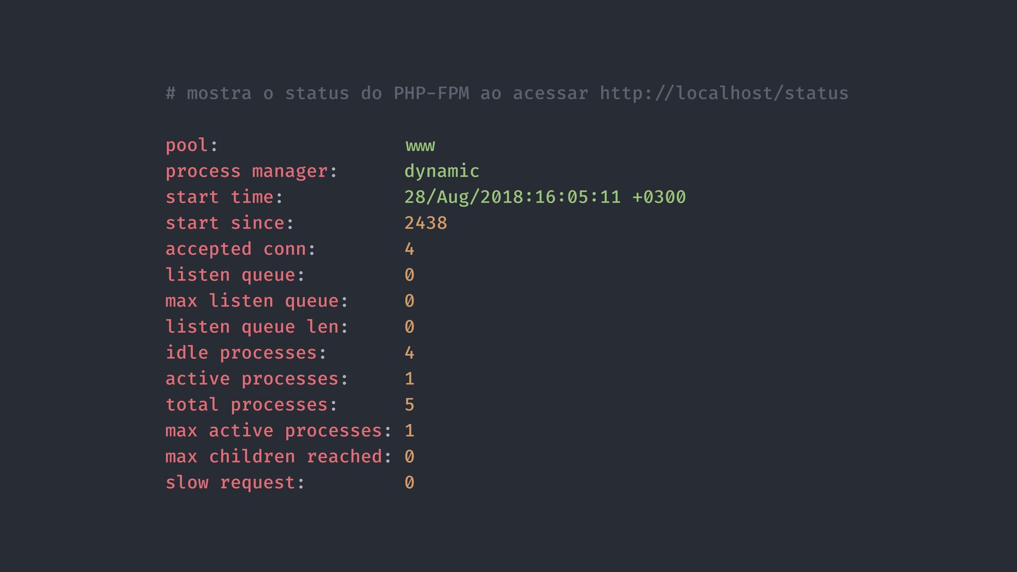Click the 'max listen queue' label
Screen dimensions: 1017x572
[x=252, y=301]
